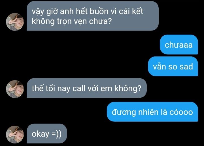Viewport: 204px width, 146px height.
Task: Click the word 'không?' in the call question
Action: point(128,89)
